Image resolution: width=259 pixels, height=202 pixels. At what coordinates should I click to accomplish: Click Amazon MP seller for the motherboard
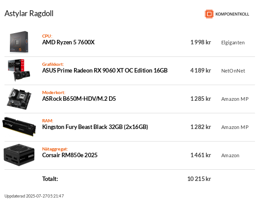click(235, 99)
